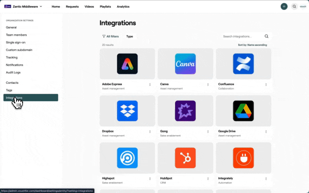Image resolution: width=309 pixels, height=193 pixels.
Task: Click the HubSpot name text
Action: (166, 178)
